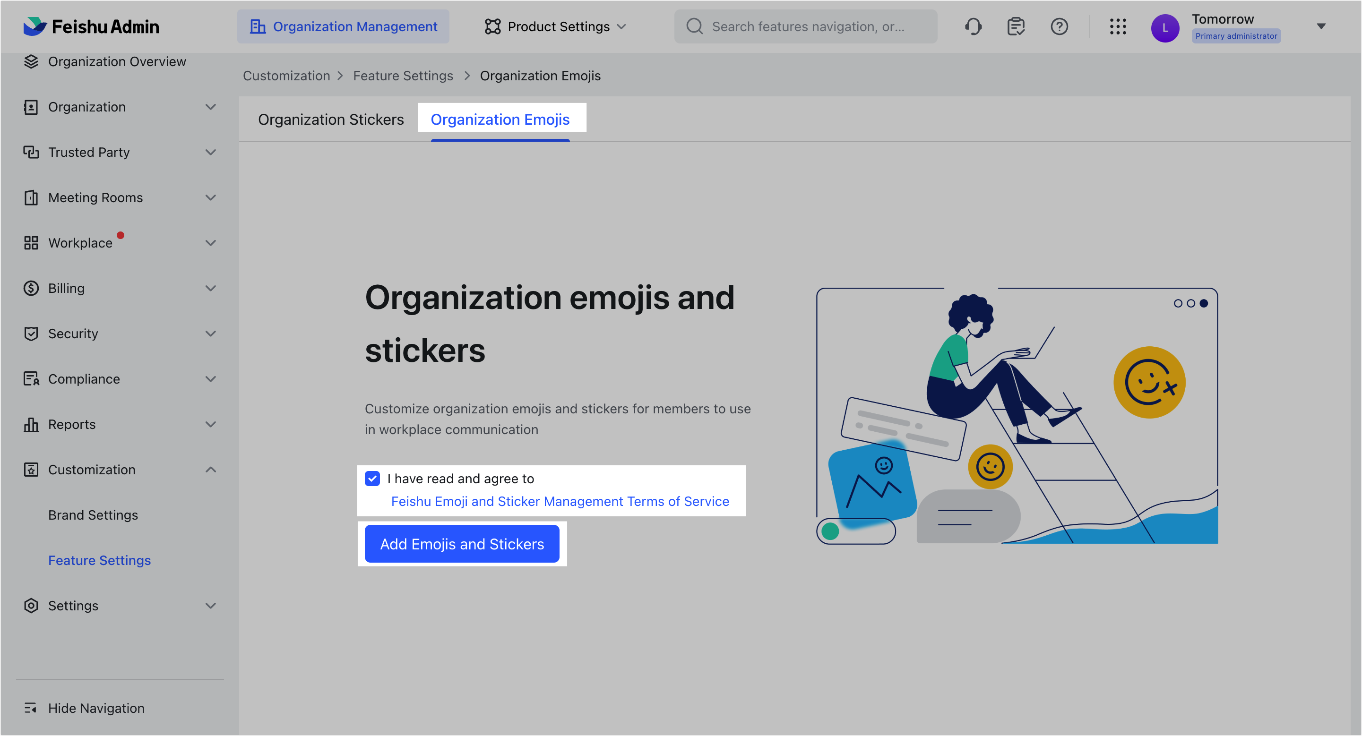Expand the Trusted Party section chevron

(x=210, y=153)
